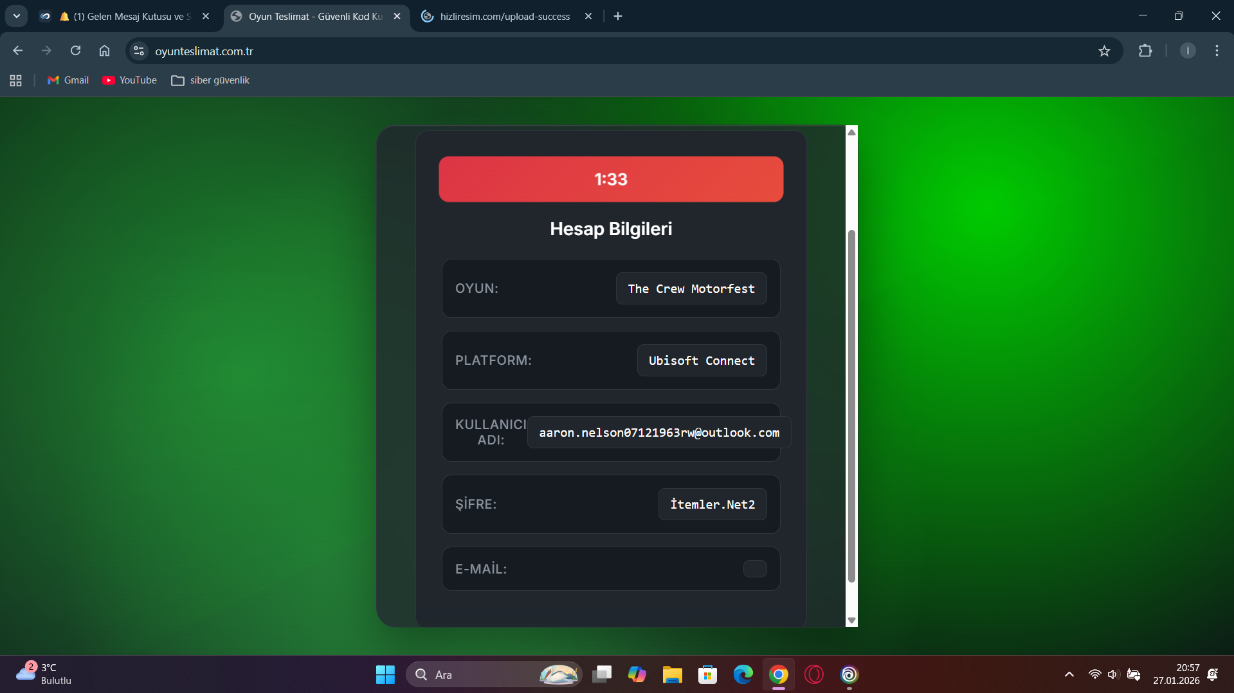This screenshot has height=693, width=1234.
Task: Launch Microsoft Copilot from the taskbar
Action: click(637, 674)
